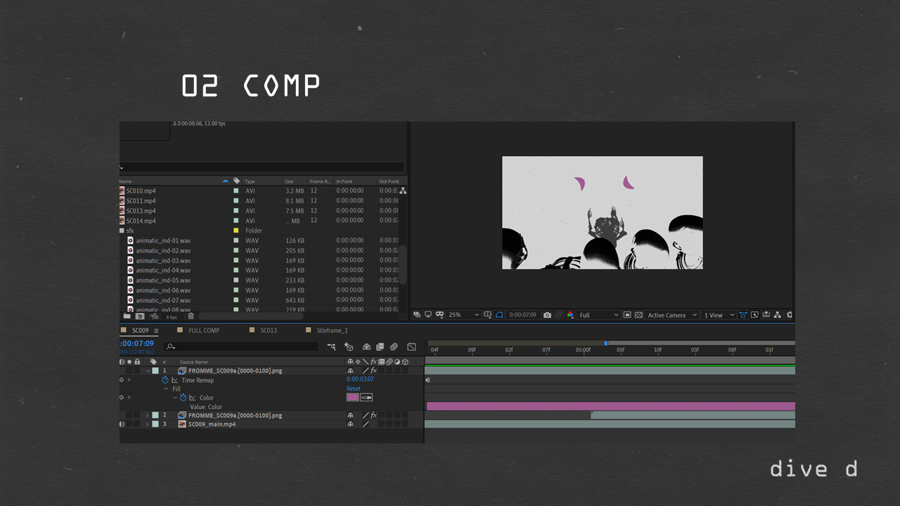Collapse the Color property twirl
The width and height of the screenshot is (900, 506).
(175, 398)
